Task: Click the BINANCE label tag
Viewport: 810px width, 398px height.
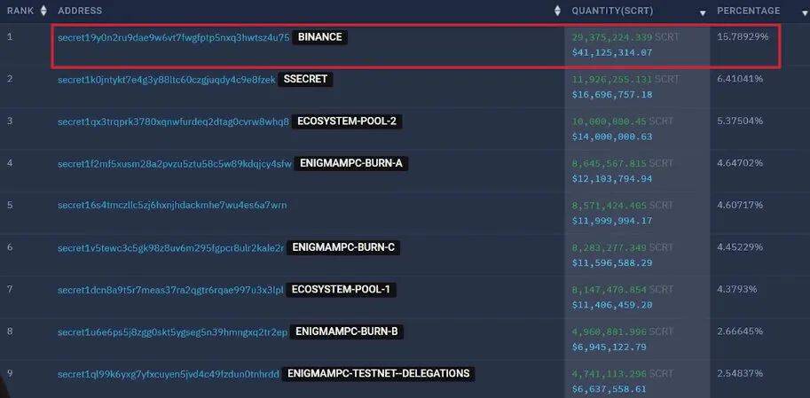Action: pyautogui.click(x=319, y=37)
